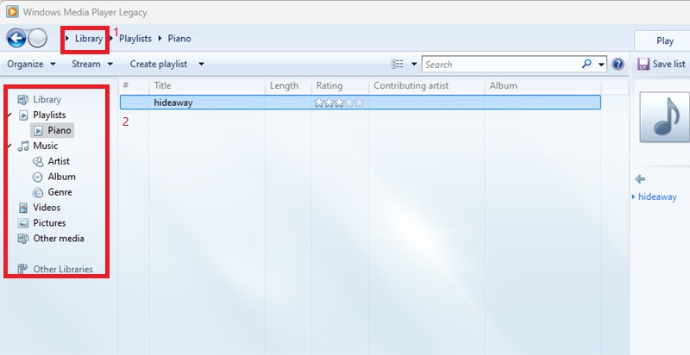Select the Piano breadcrumb

[x=179, y=39]
